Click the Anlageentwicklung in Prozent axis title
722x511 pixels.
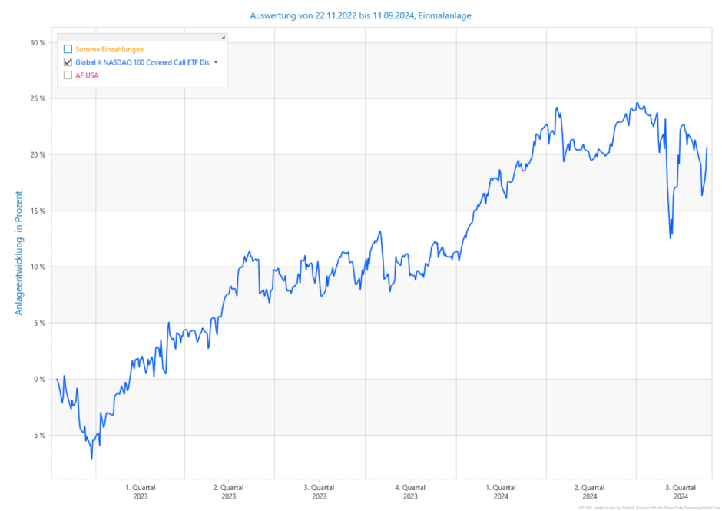pyautogui.click(x=18, y=253)
